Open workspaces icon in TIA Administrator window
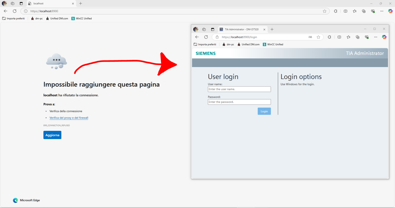 pyautogui.click(x=204, y=29)
